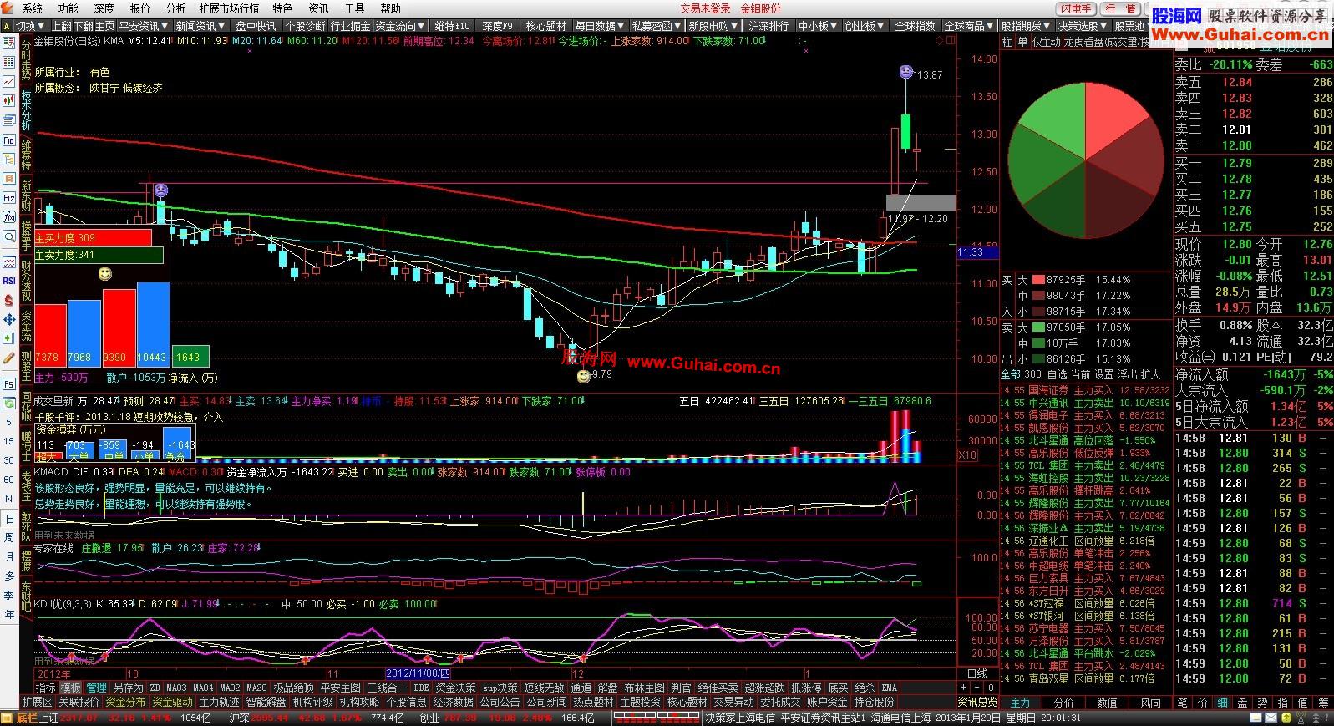Click the 主页 toolbar button

pyautogui.click(x=104, y=26)
